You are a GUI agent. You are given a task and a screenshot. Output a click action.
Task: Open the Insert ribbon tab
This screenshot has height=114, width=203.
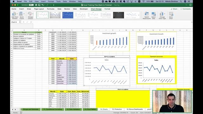(22, 9)
